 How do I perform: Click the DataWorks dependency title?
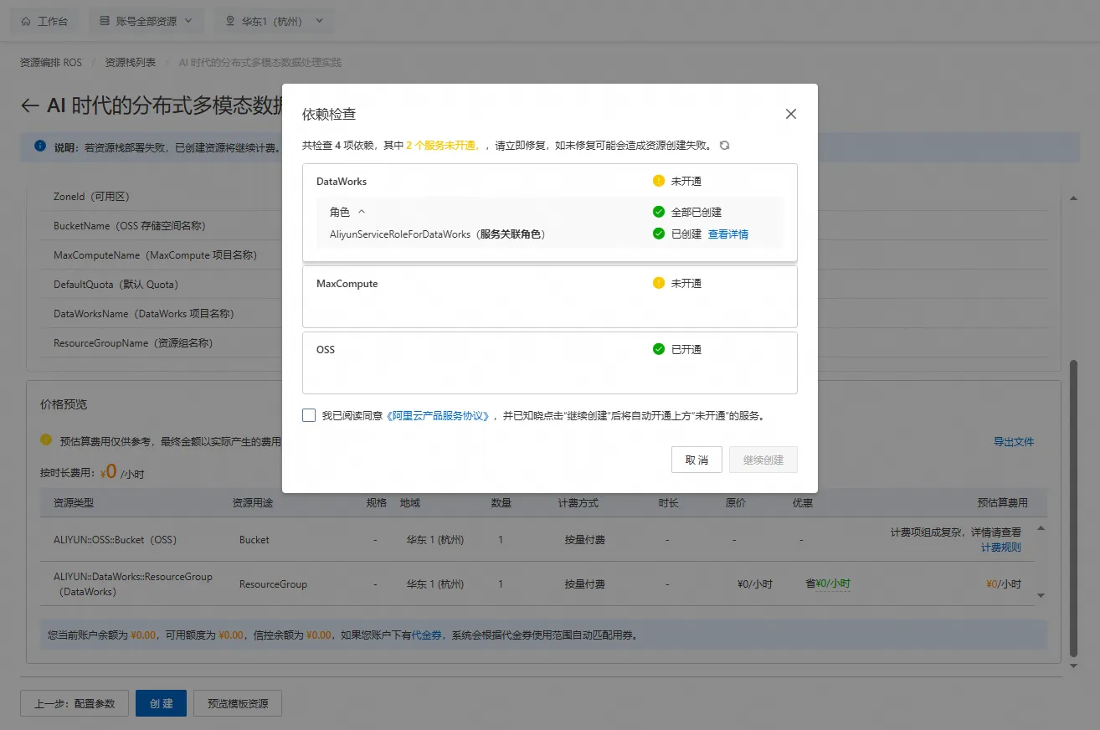342,181
